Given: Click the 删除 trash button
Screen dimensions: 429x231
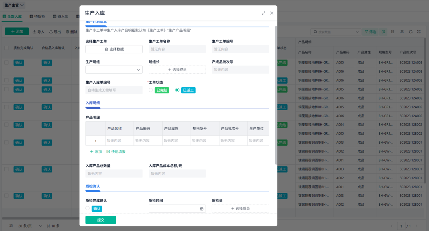Looking at the screenshot, I should tap(71, 32).
